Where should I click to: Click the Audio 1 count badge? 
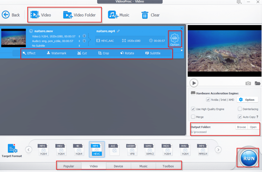(84, 41)
